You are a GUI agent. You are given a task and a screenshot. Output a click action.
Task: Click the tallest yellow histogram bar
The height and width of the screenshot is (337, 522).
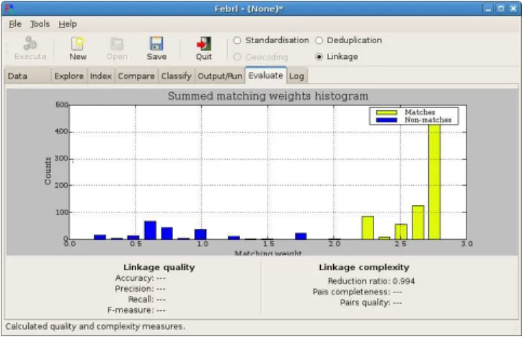pyautogui.click(x=435, y=181)
